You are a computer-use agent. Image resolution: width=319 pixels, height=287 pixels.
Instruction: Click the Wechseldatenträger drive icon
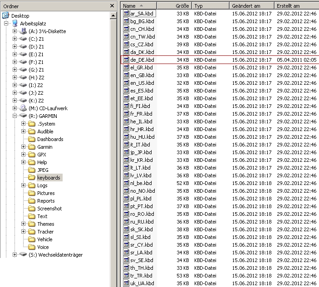(x=23, y=255)
